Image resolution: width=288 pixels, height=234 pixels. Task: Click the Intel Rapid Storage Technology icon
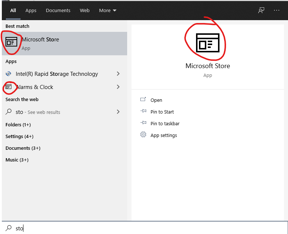coord(8,74)
